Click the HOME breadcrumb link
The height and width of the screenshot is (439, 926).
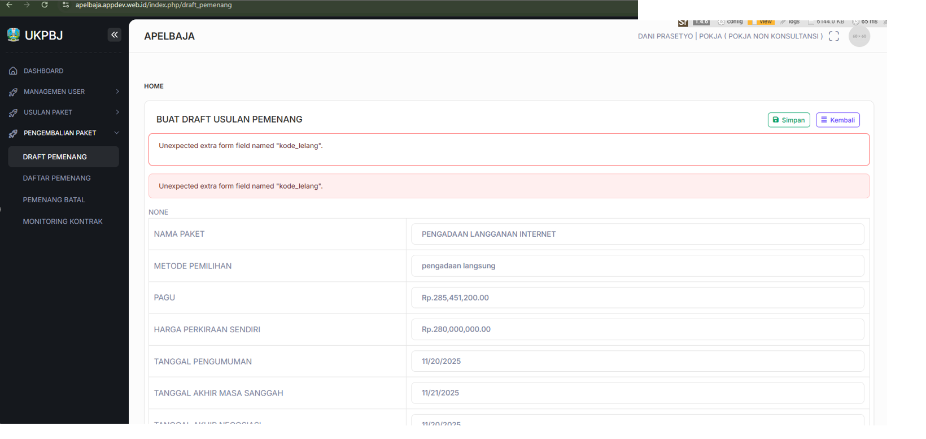click(x=154, y=86)
